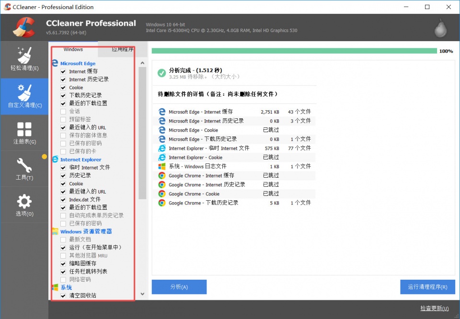The width and height of the screenshot is (460, 319).
Task: Switch to the Windows tab
Action: click(73, 49)
